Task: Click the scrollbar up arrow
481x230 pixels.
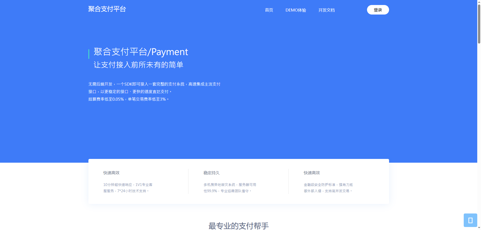Action: pos(479,2)
